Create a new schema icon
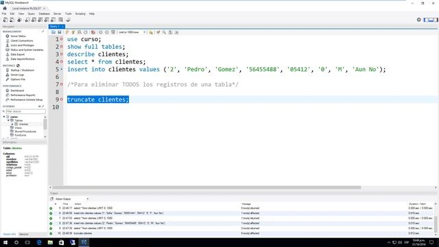The height and width of the screenshot is (247, 439). tap(27, 20)
